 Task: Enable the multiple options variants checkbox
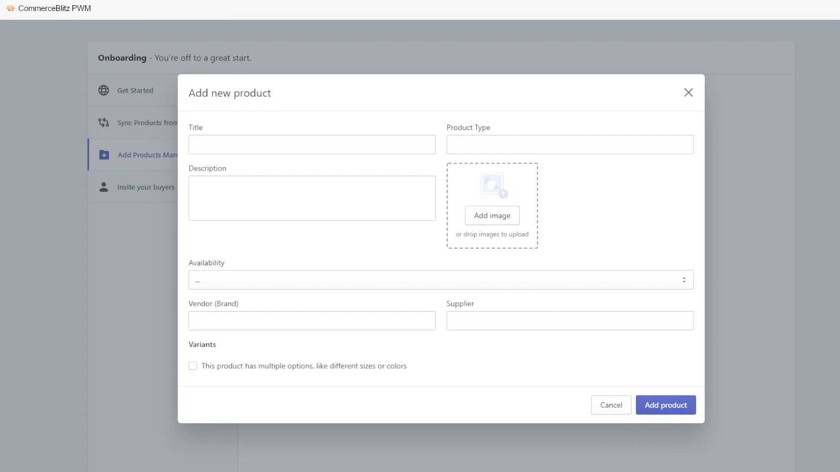193,366
